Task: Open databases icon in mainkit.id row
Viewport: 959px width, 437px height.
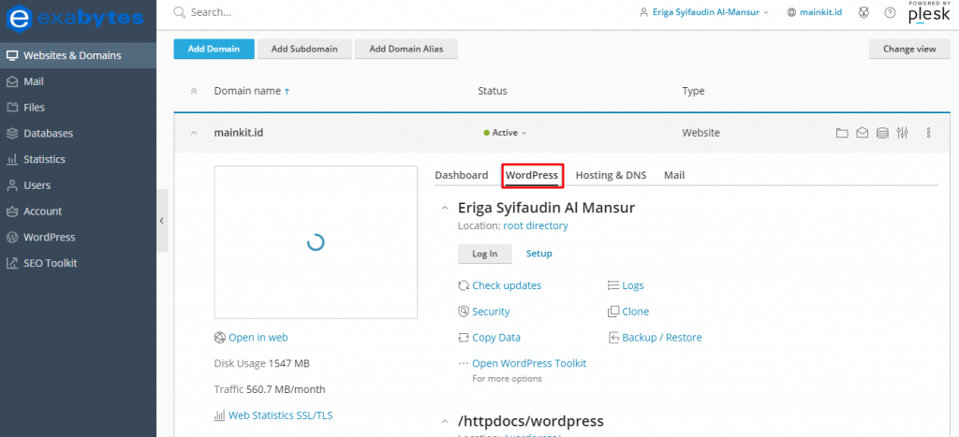Action: [882, 133]
